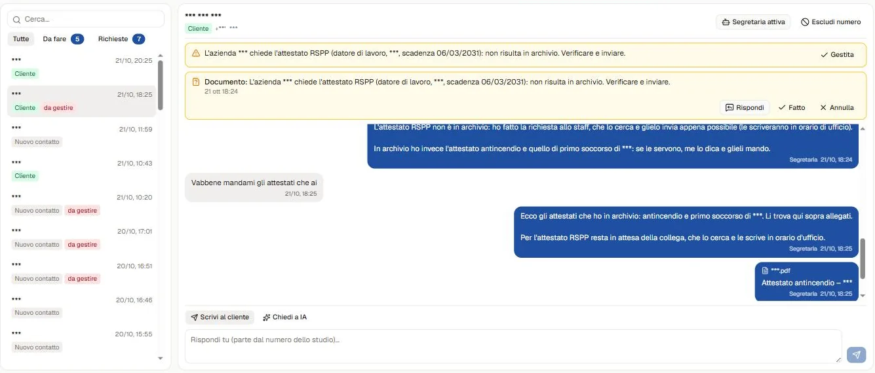Viewport: 875px width, 373px height.
Task: Click the Cliente badge in chat header
Action: pyautogui.click(x=198, y=29)
